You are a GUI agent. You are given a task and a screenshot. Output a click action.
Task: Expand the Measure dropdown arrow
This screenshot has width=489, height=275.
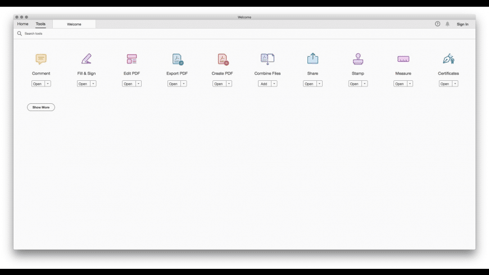pos(410,84)
